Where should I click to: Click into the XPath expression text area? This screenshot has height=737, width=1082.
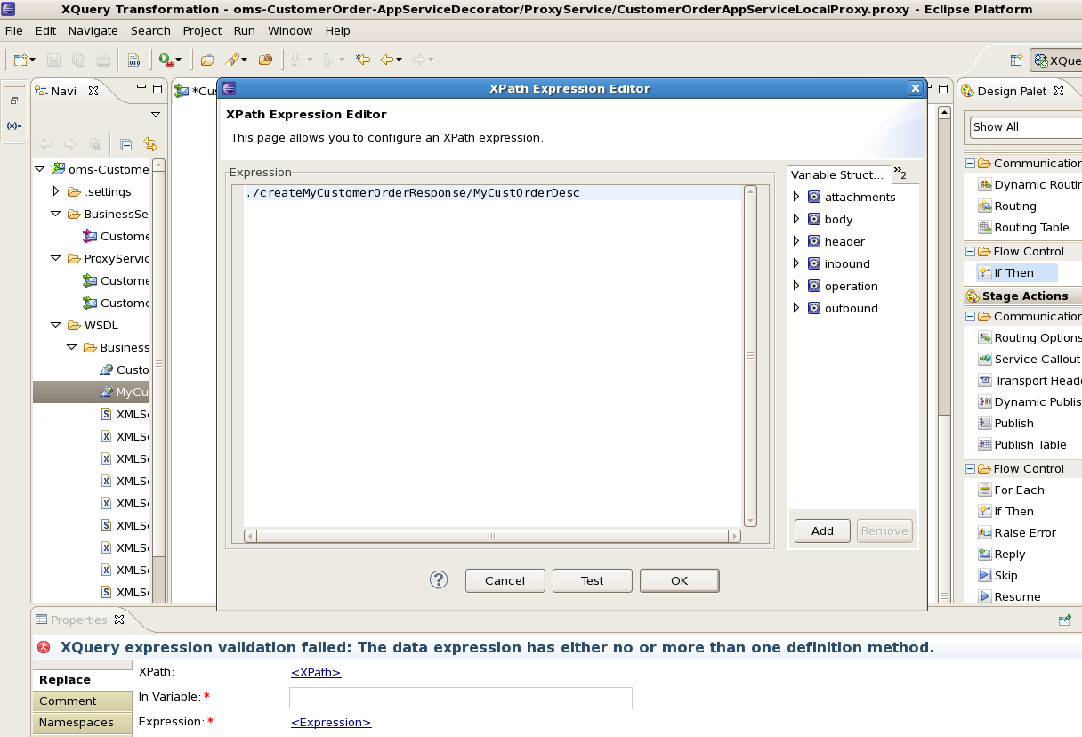[x=493, y=356]
